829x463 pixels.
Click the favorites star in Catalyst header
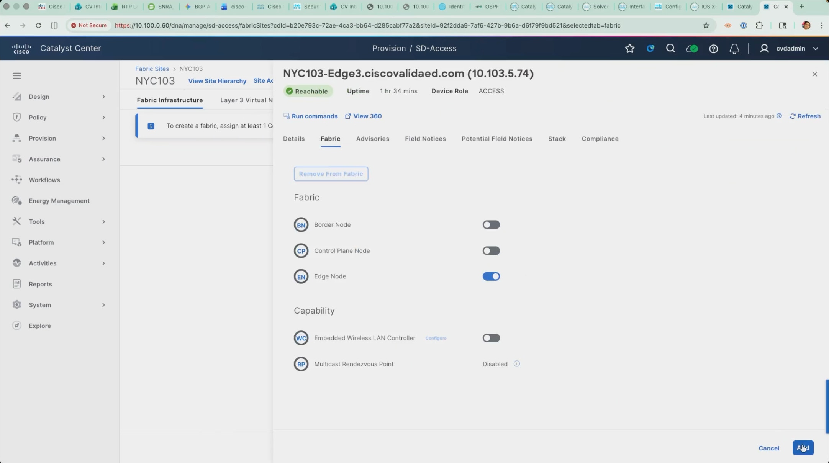coord(630,48)
